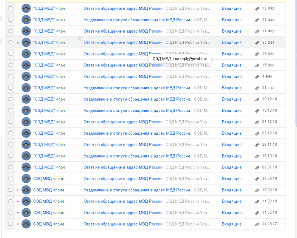Check the box next to the 15.10.18 email

(11, 156)
